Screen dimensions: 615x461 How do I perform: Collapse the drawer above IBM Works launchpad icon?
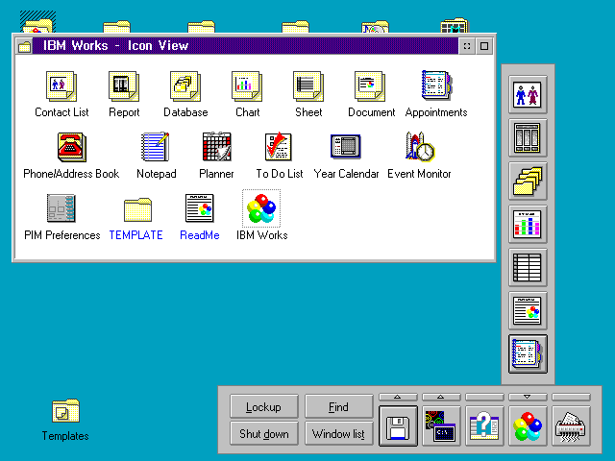pos(528,397)
